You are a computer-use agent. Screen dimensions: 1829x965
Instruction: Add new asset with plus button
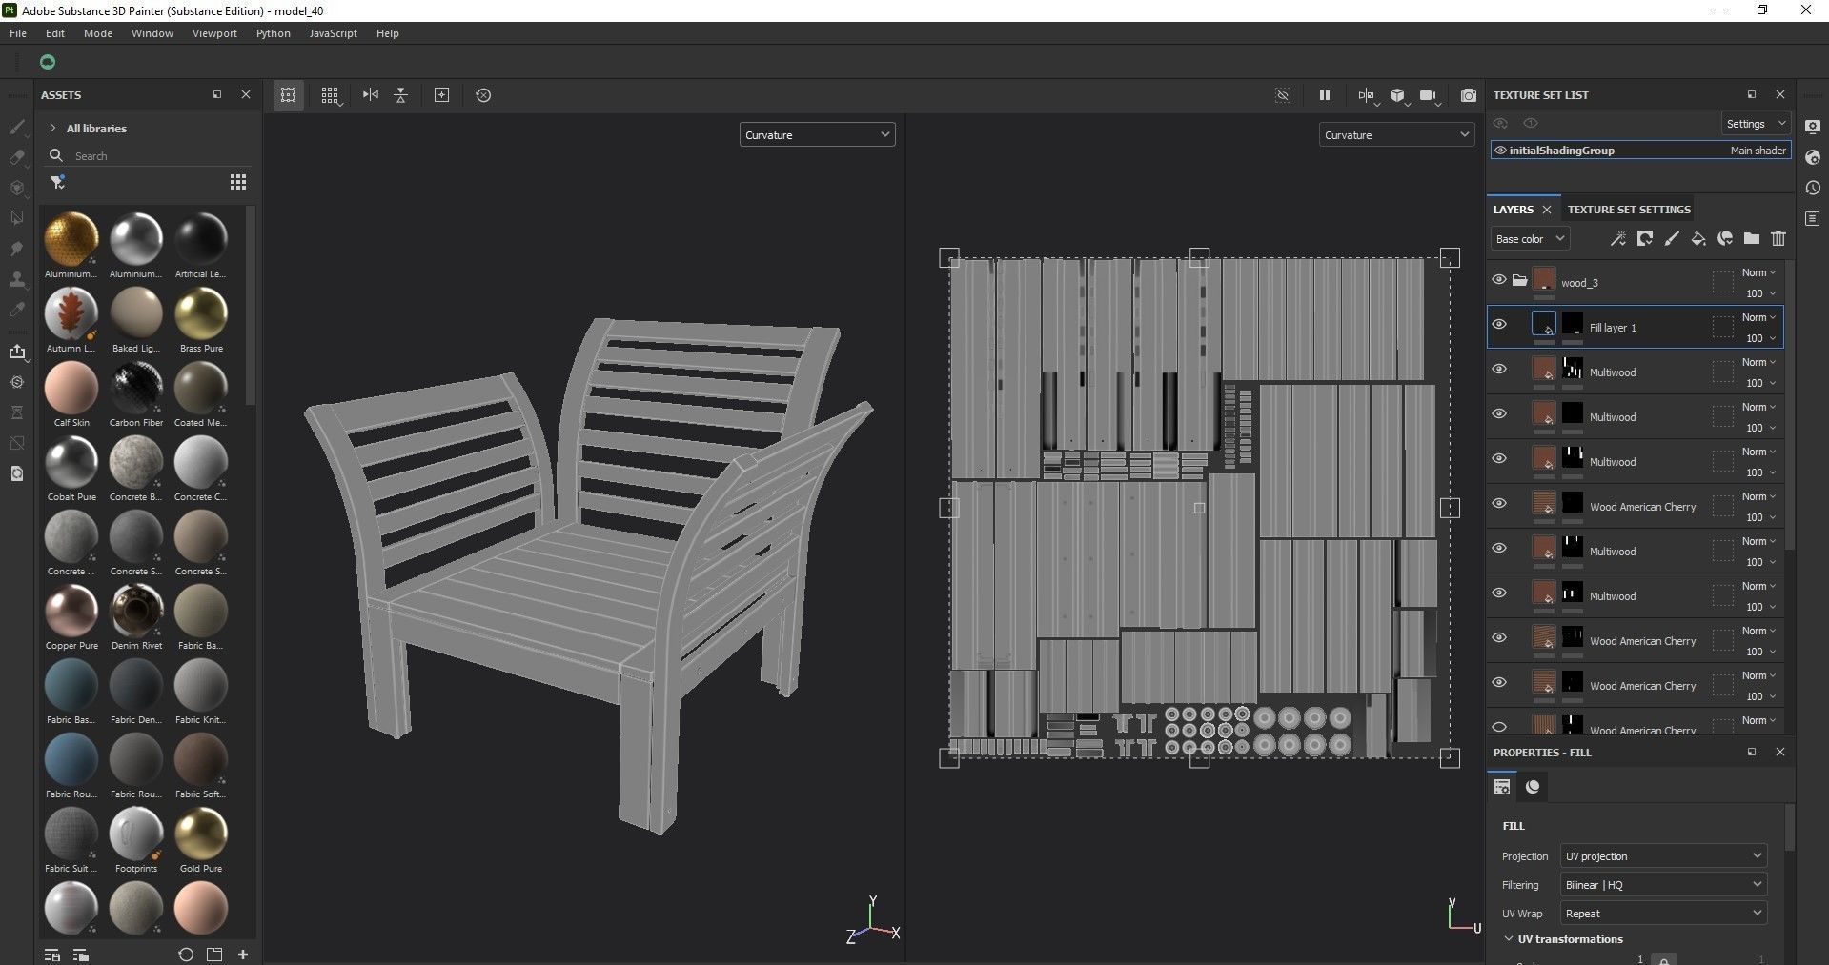[243, 955]
